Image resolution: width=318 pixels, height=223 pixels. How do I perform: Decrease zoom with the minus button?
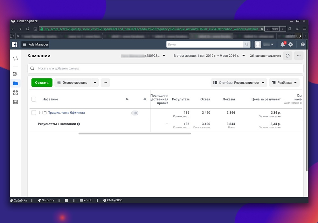[268, 29]
